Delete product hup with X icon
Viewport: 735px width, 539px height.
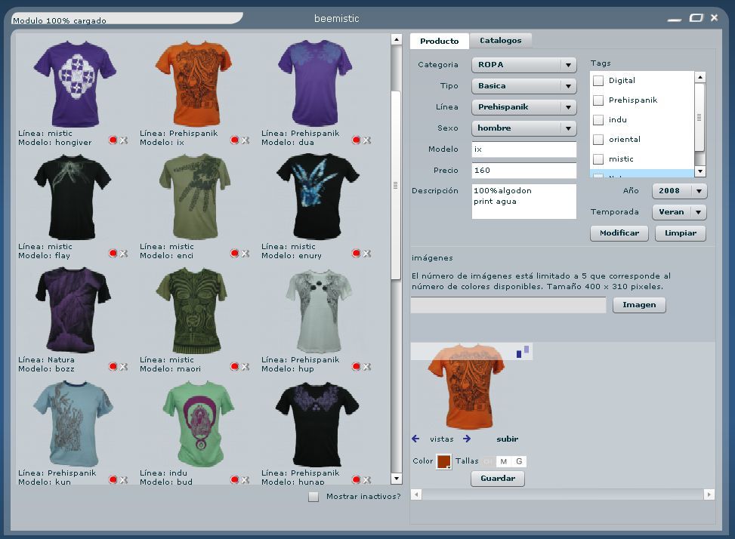point(367,367)
